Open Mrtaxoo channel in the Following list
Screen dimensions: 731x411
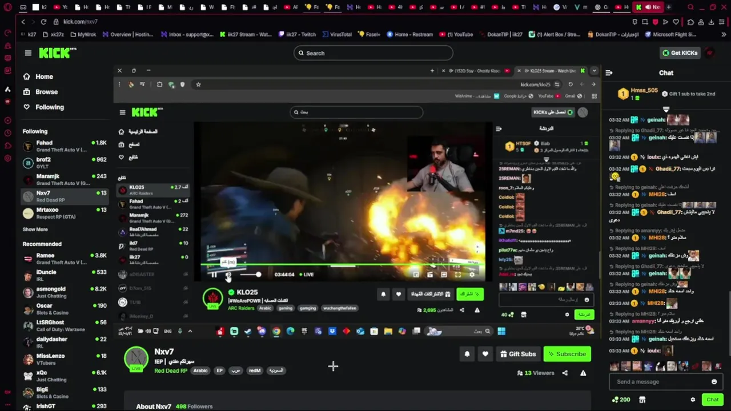point(65,213)
